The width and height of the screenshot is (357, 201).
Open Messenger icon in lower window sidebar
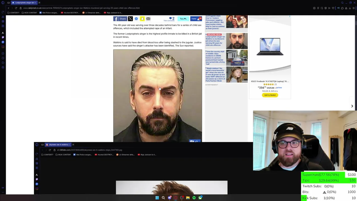tap(37, 184)
